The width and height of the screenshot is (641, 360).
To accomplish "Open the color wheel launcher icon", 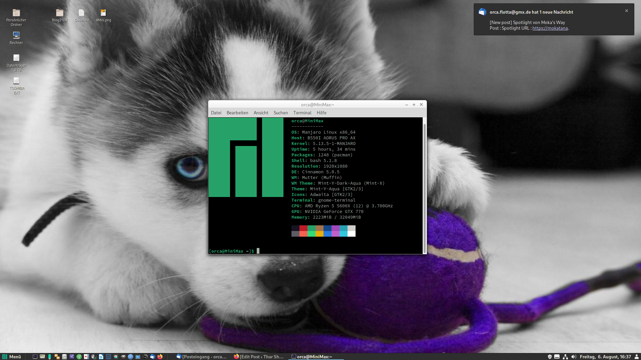I will pos(116,357).
